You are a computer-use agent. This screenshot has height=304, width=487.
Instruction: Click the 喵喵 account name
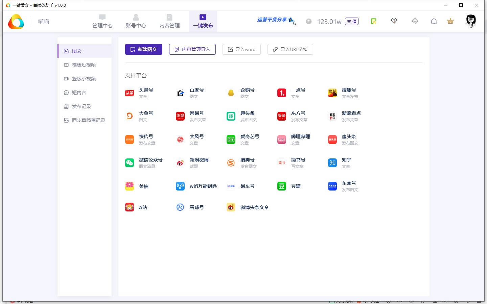[44, 21]
